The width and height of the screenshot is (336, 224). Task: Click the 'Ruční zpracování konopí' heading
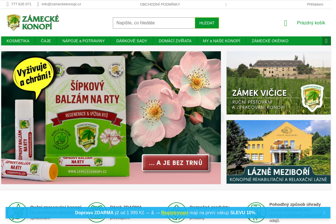coord(56,207)
